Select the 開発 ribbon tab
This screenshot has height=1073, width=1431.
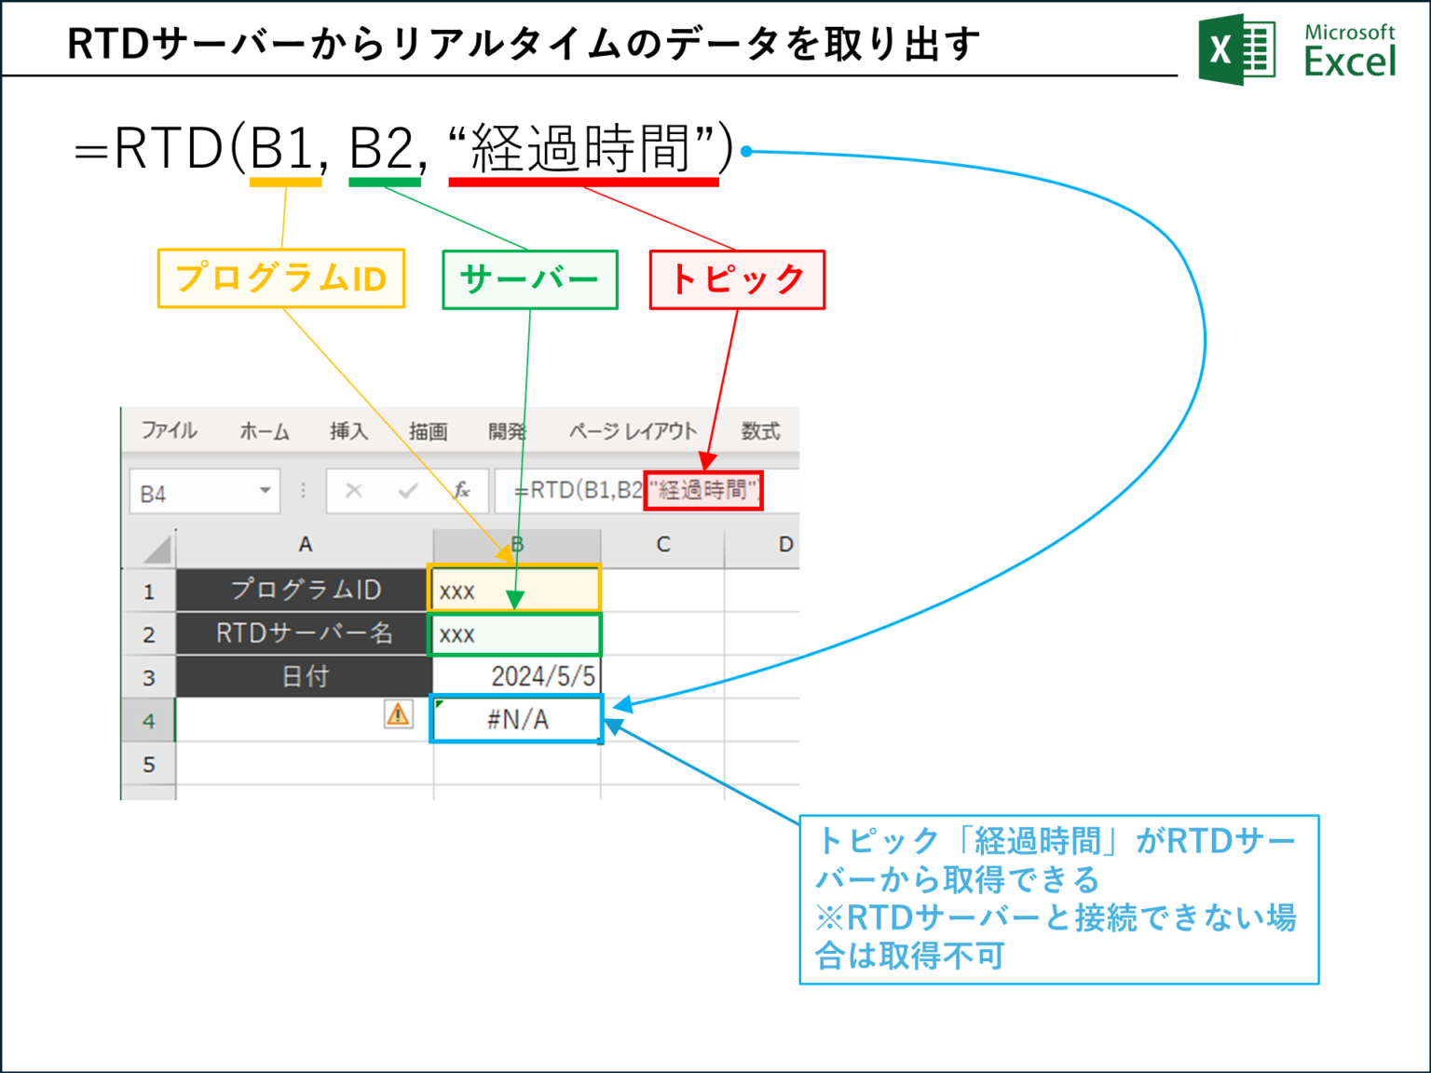click(509, 430)
